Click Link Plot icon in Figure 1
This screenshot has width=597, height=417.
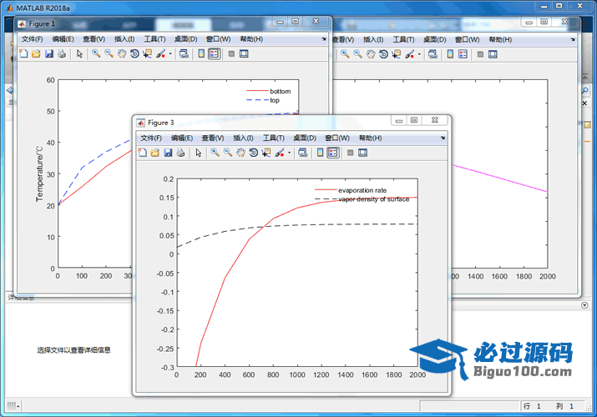(x=184, y=54)
